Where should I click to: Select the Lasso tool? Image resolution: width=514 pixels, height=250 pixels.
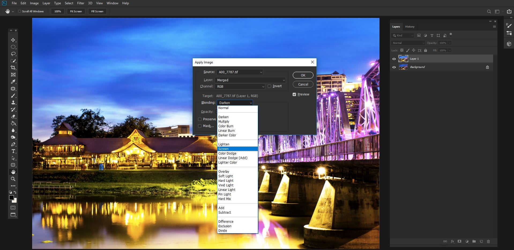click(x=13, y=54)
